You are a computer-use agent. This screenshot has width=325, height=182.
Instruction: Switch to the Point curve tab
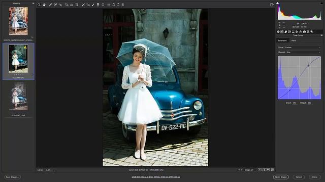[294, 40]
